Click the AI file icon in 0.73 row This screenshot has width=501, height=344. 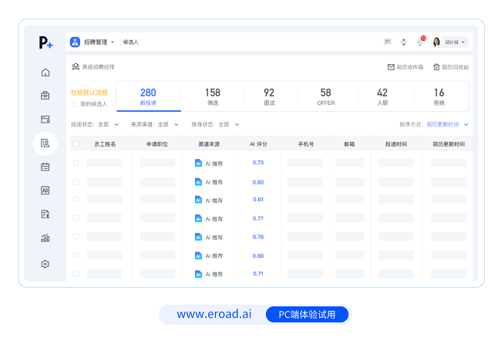(198, 163)
